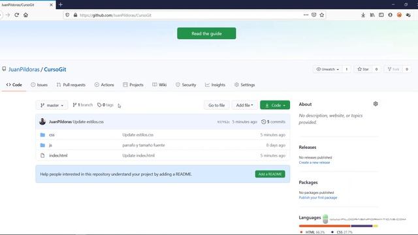Open the JuanPildoras owner profile link
Viewport: 418px width, 235px height.
[24, 69]
